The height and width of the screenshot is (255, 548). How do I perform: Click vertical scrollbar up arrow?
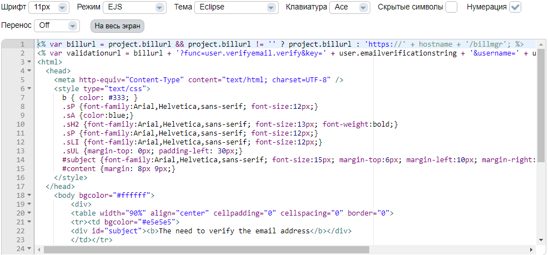pyautogui.click(x=541, y=44)
